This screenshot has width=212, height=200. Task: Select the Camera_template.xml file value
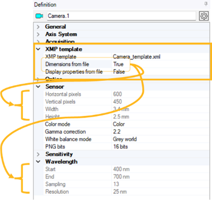(x=136, y=57)
